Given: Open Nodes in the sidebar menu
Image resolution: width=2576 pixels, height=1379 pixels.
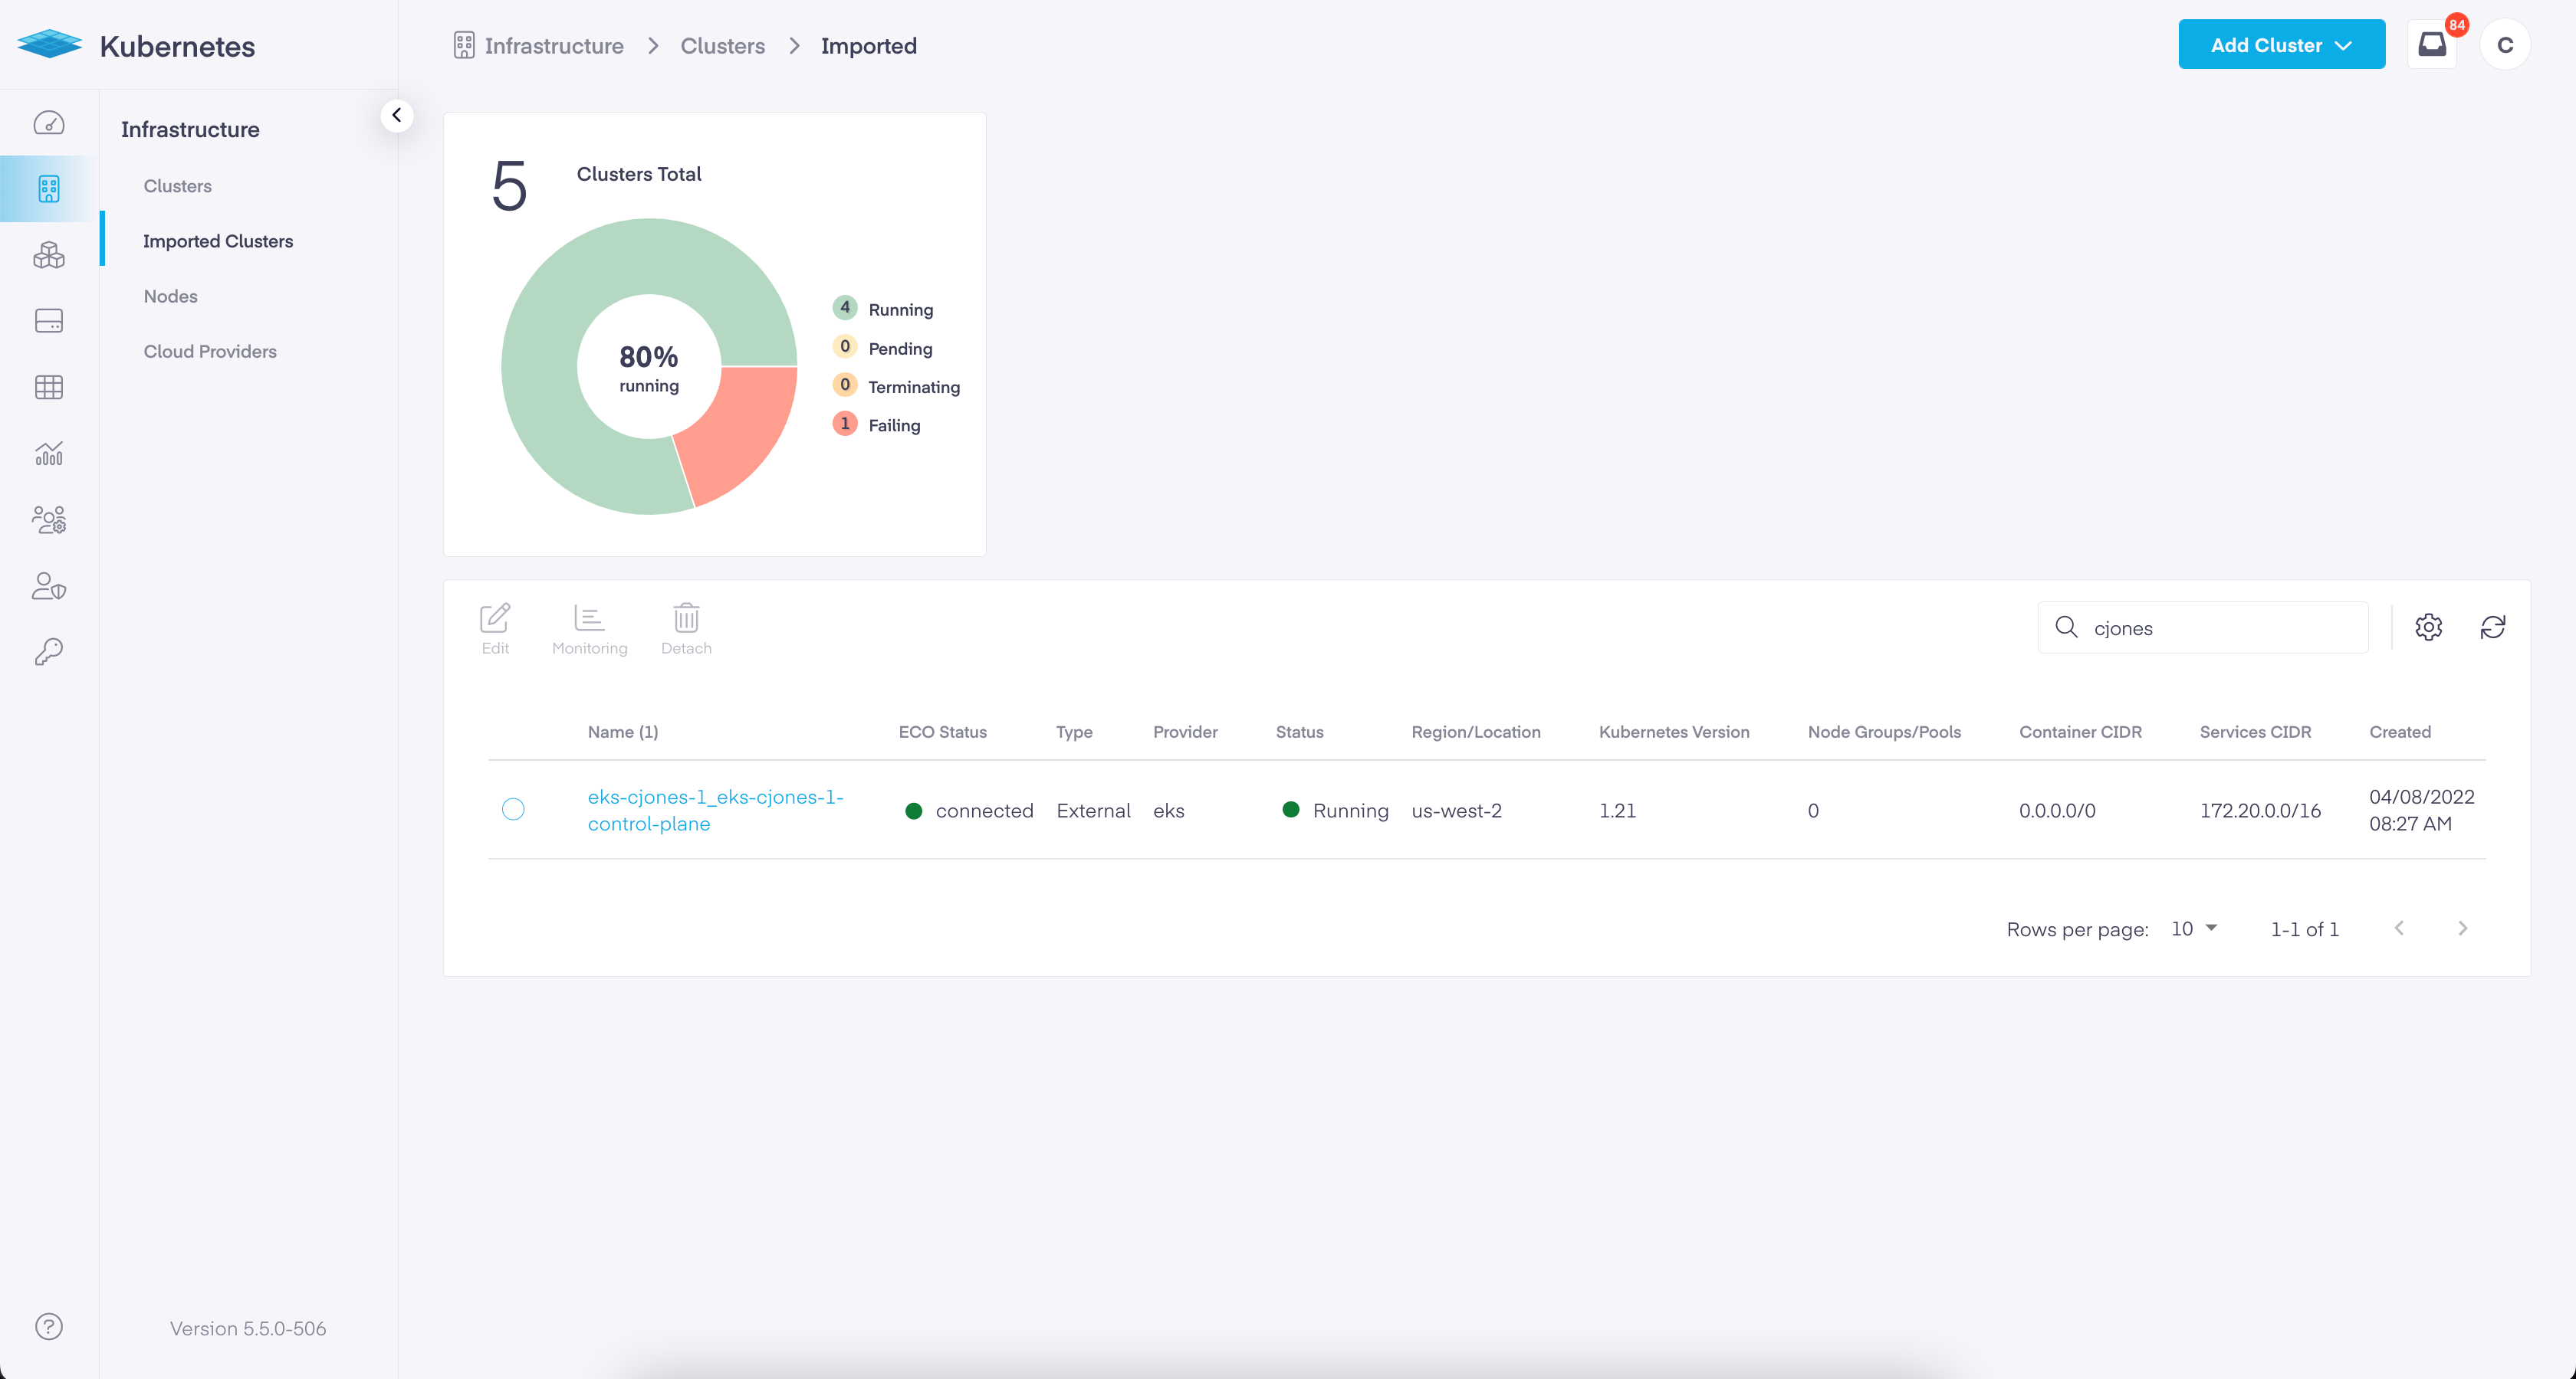Looking at the screenshot, I should [170, 296].
